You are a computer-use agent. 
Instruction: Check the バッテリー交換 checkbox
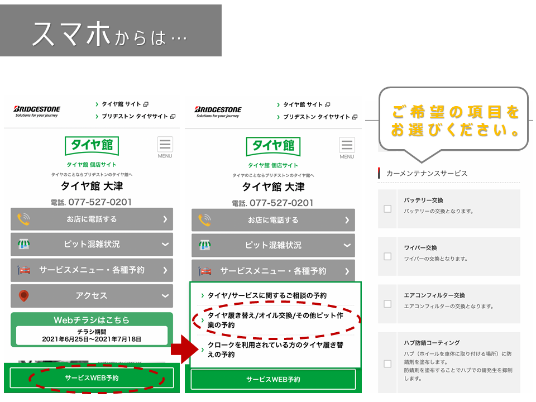(387, 209)
